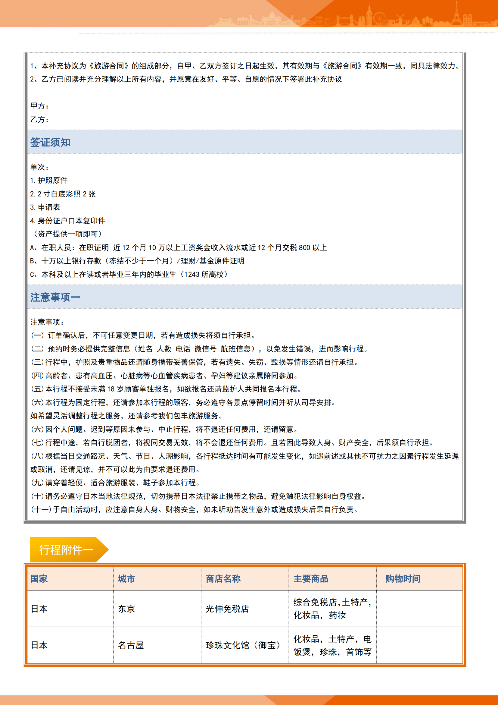Click the 东京 city cell

[126, 609]
